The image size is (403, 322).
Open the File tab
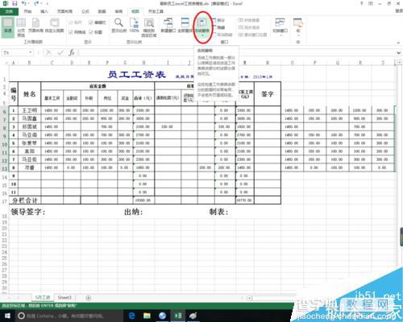point(9,11)
